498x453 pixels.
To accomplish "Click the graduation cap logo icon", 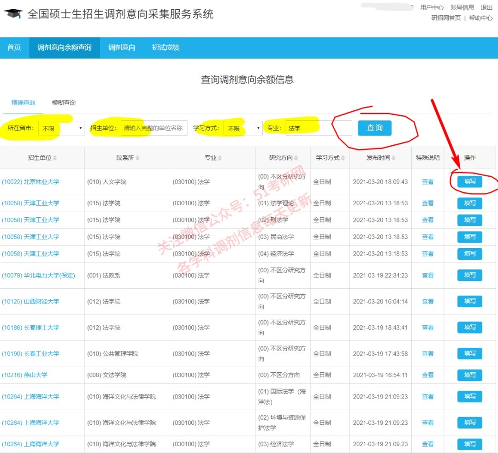I will pos(14,12).
